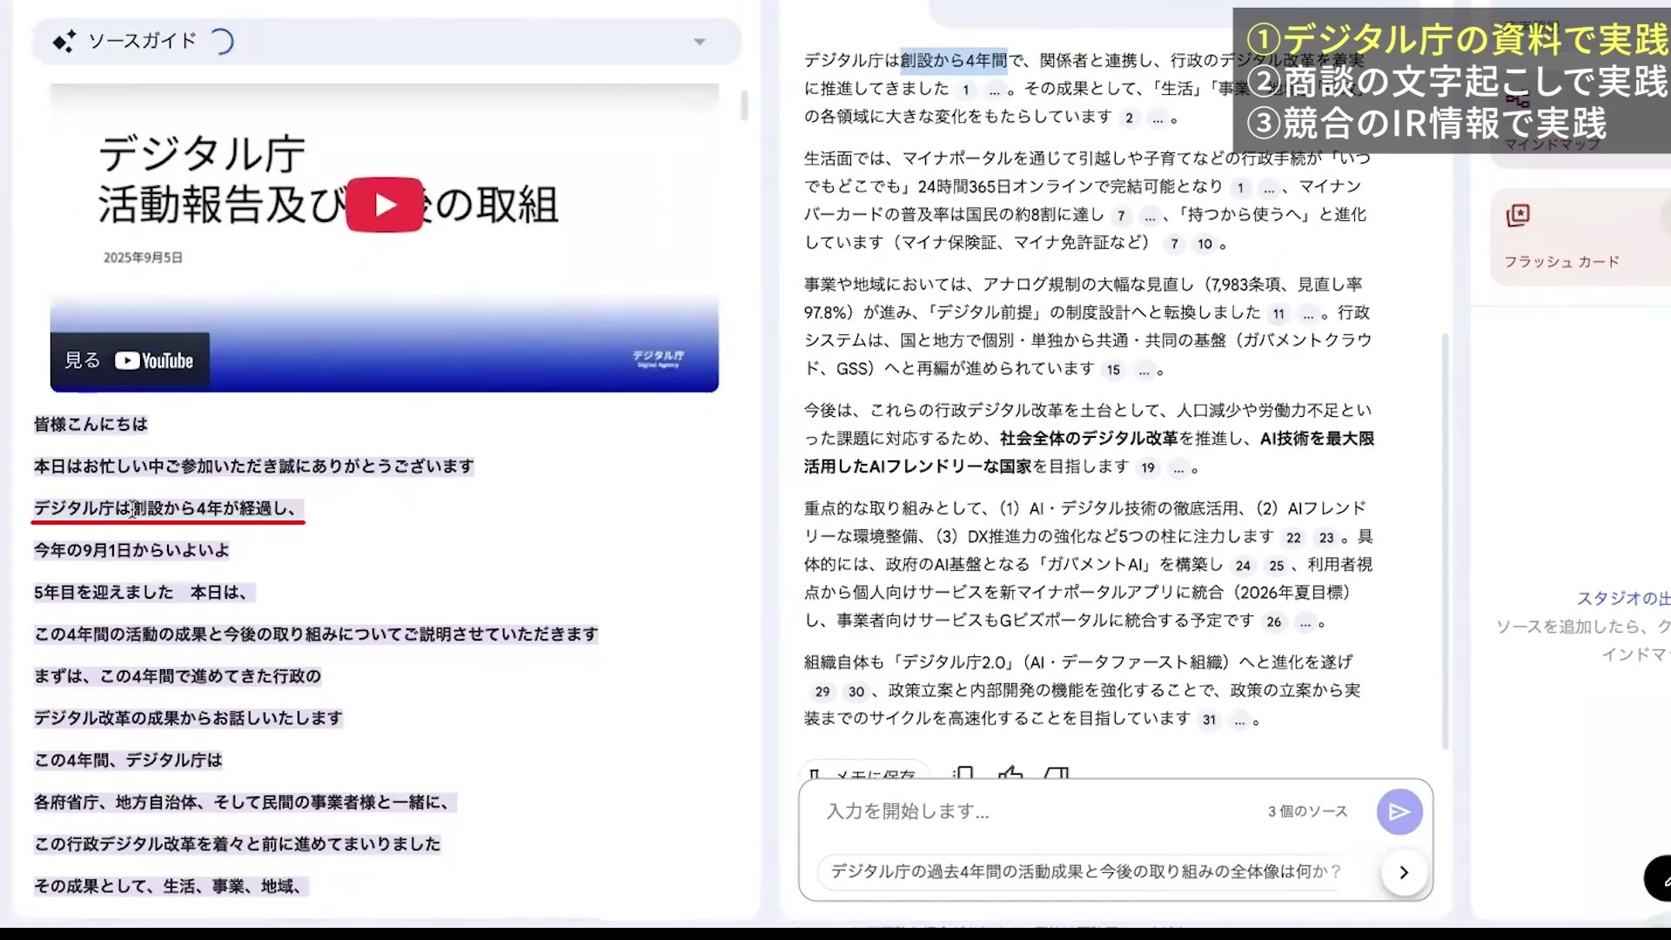Open citation 23 in the chat answer

pos(1325,538)
